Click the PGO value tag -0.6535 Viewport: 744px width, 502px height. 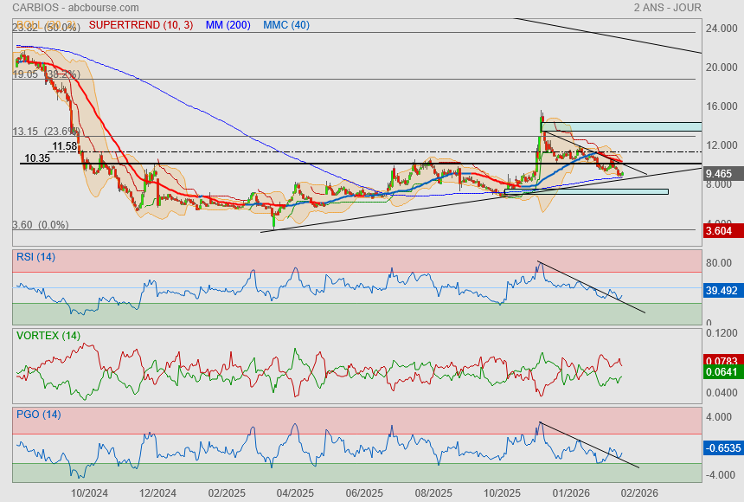pos(720,447)
